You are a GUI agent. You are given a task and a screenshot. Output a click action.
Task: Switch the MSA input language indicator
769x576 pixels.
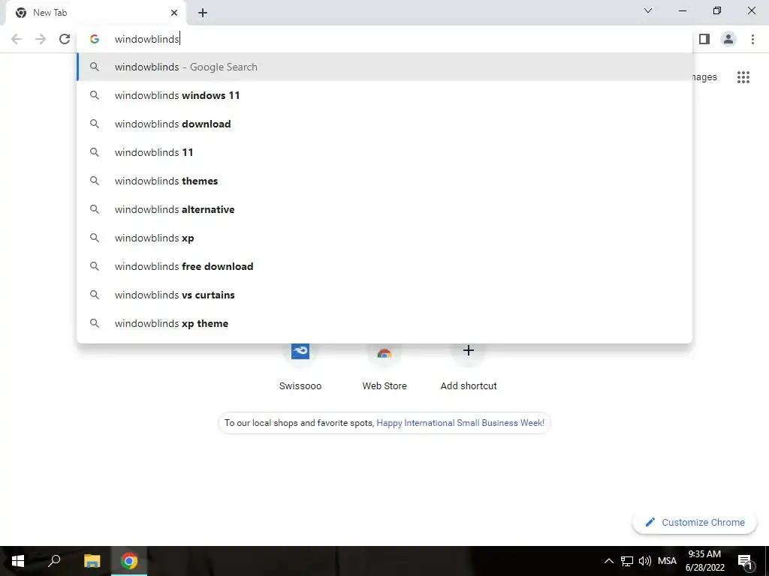click(x=667, y=561)
